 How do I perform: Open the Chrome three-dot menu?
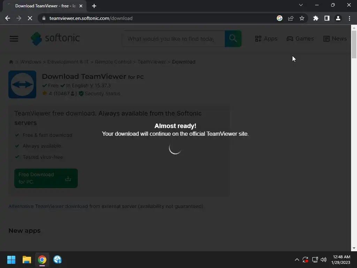pos(349,18)
